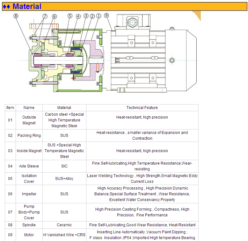Screen dimensions: 248x241
Task: Select item number '03' cell
Action: tap(10, 151)
